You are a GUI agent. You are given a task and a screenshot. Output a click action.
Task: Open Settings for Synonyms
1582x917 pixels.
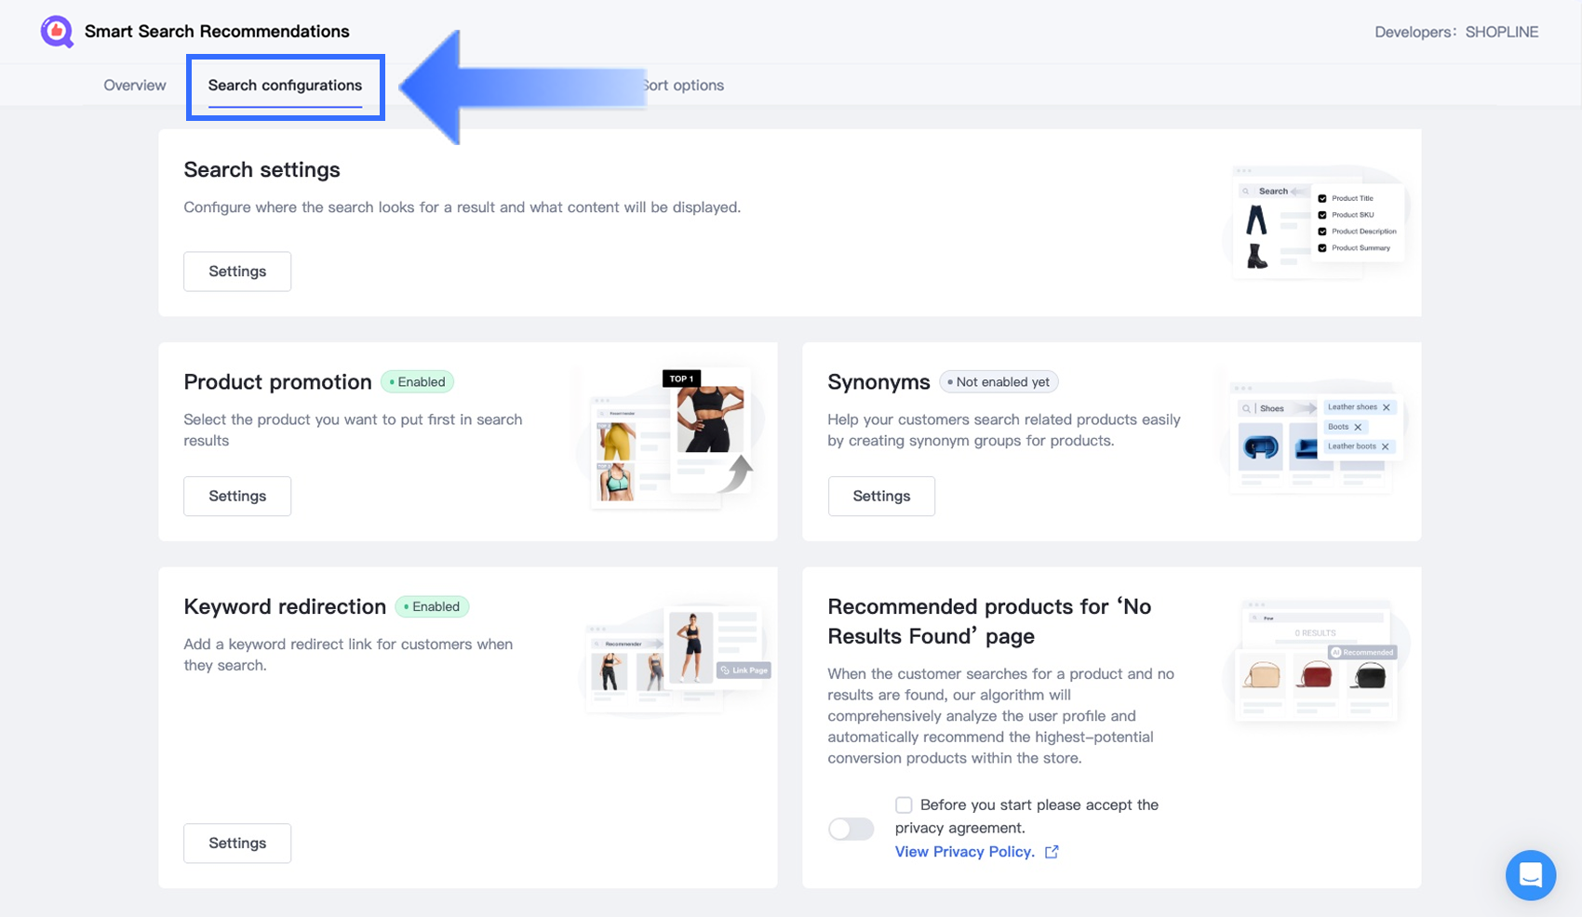pos(881,497)
